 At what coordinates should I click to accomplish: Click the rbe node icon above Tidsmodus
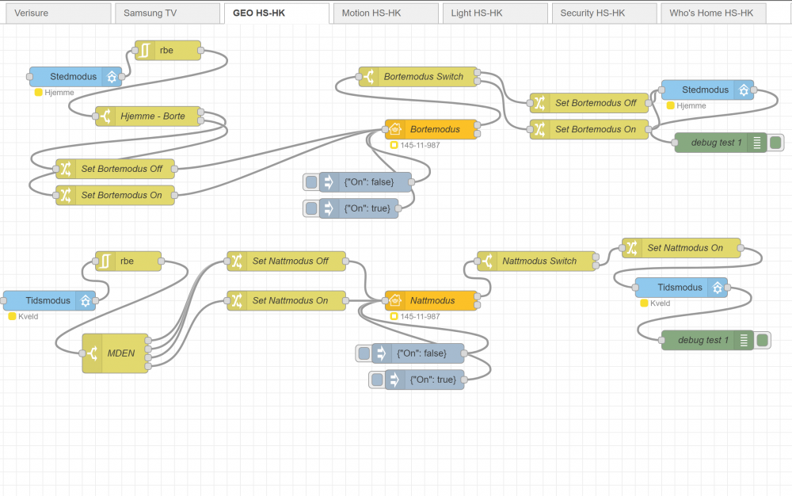(105, 261)
